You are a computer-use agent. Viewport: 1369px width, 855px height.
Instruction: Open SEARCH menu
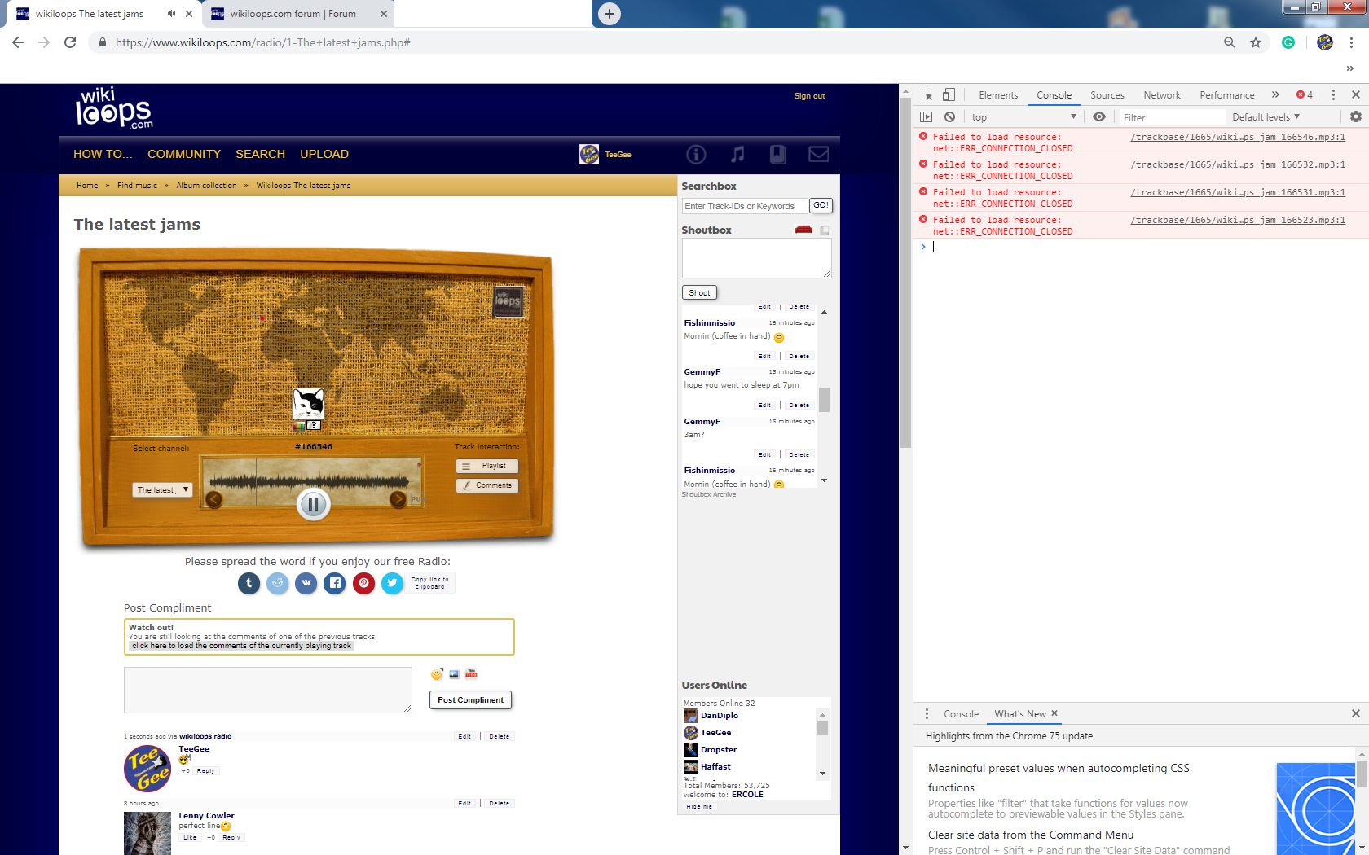pos(261,154)
